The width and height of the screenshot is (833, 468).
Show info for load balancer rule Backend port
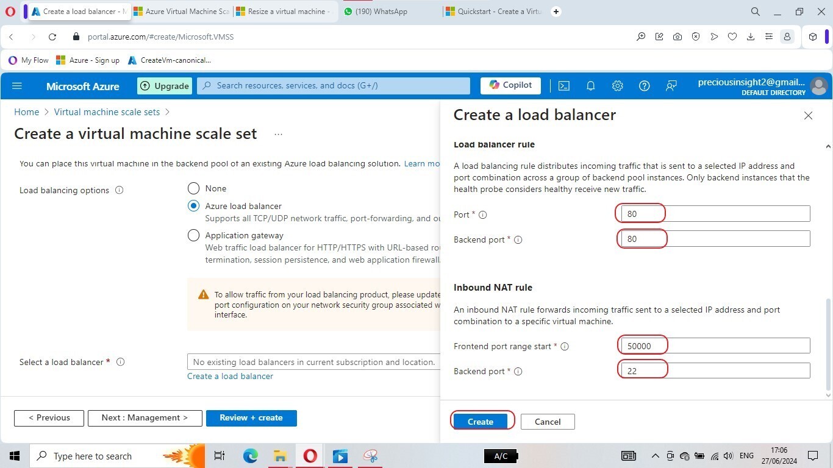click(x=518, y=239)
